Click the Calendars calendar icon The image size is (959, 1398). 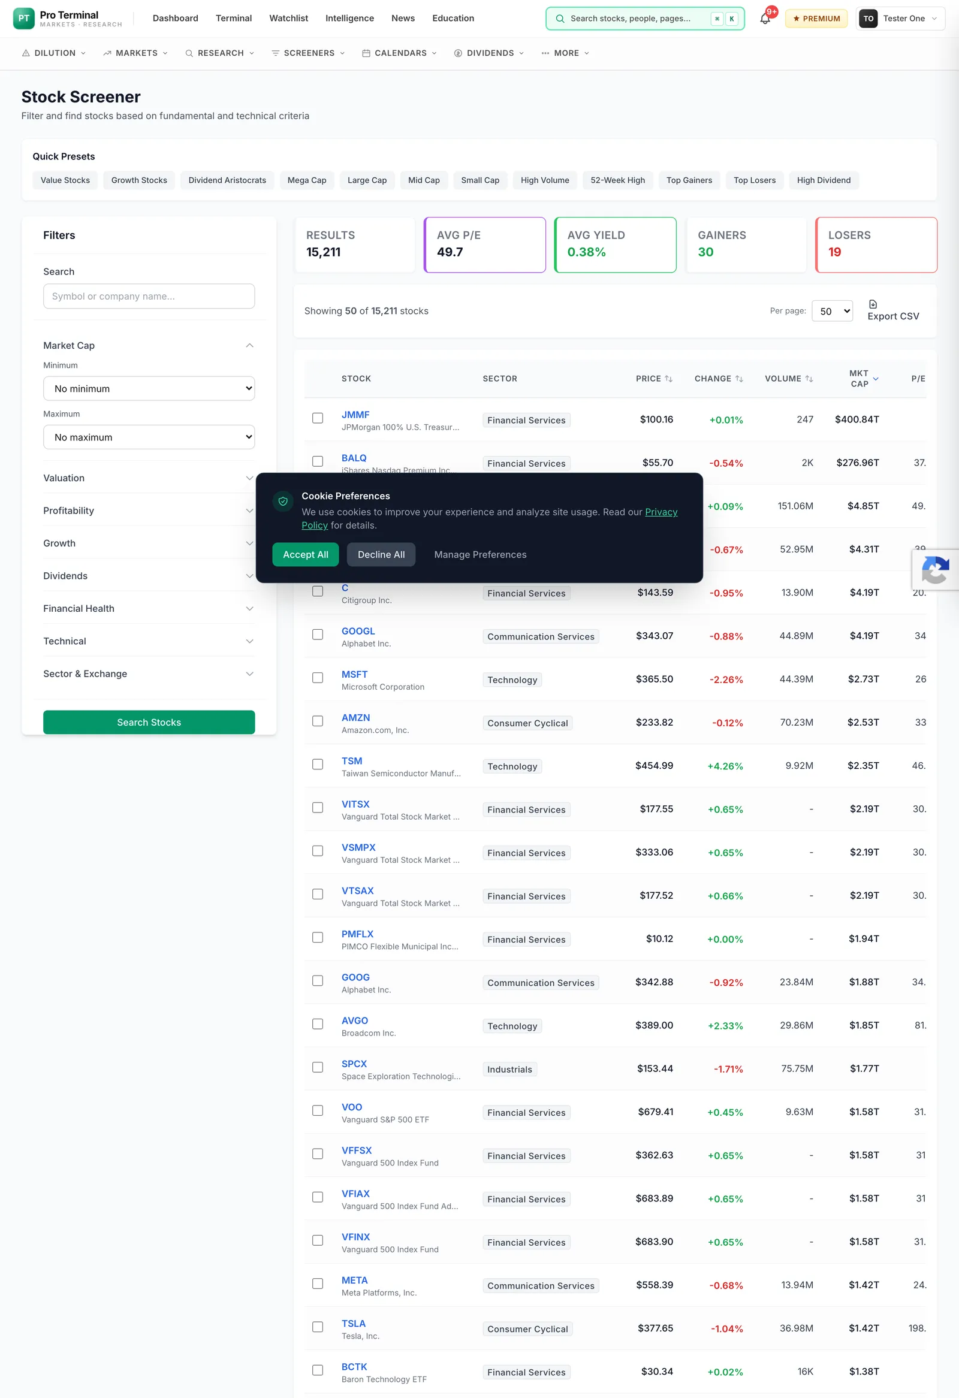click(x=366, y=53)
